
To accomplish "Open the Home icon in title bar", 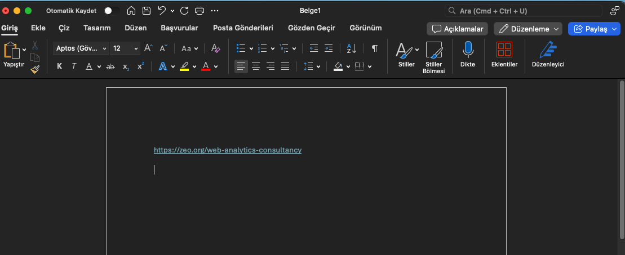I will pyautogui.click(x=131, y=11).
